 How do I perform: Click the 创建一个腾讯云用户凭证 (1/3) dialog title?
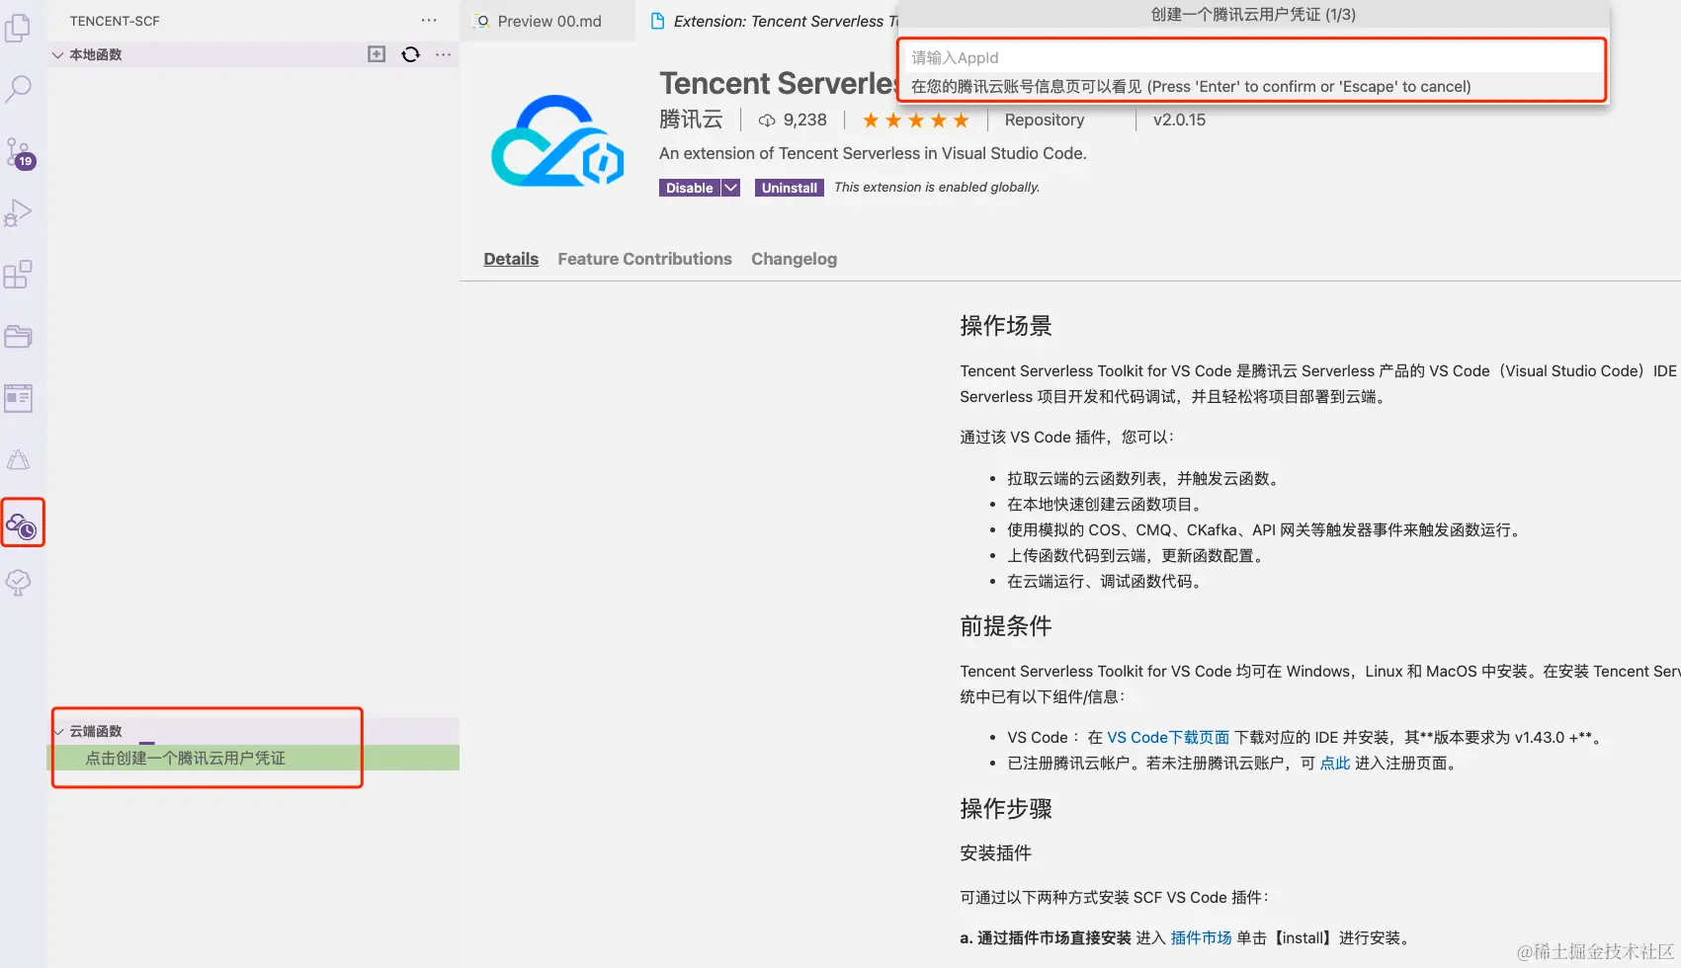(1253, 15)
